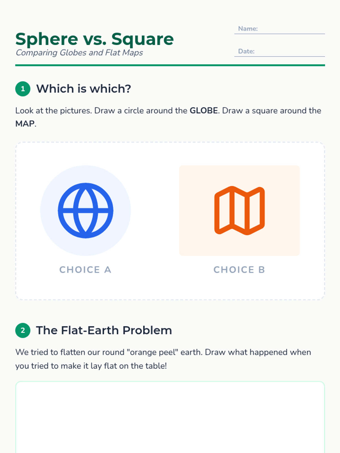The width and height of the screenshot is (340, 453).
Task: Click the orange folded map icon
Action: pyautogui.click(x=239, y=211)
